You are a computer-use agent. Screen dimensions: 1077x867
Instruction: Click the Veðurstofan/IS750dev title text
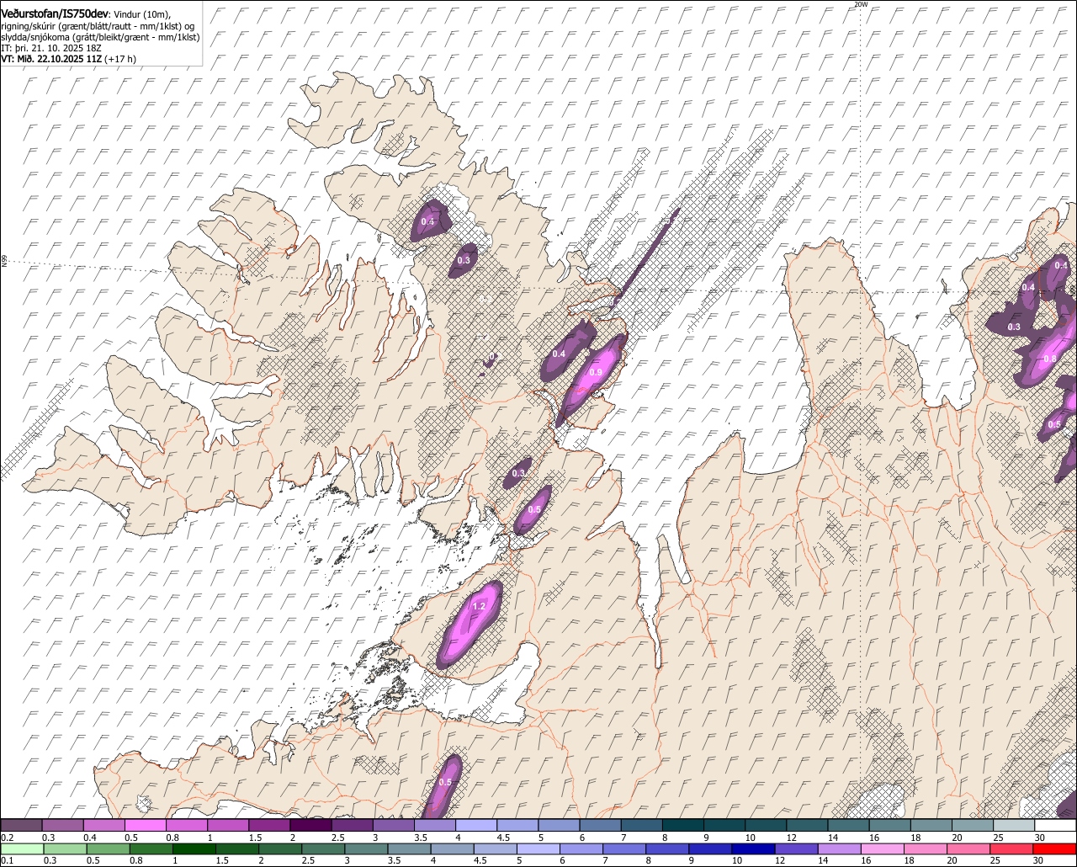pos(56,14)
